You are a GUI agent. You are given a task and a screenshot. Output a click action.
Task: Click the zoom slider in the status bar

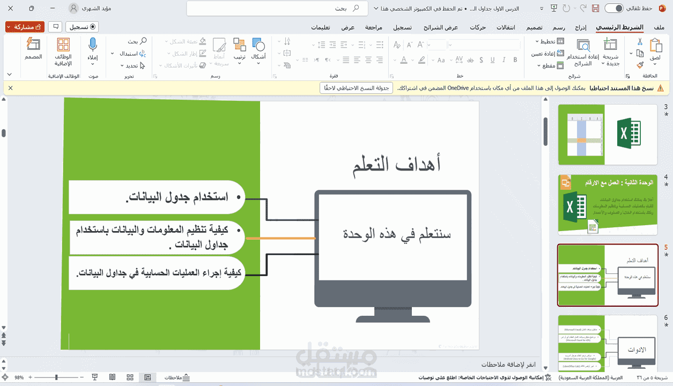click(56, 378)
